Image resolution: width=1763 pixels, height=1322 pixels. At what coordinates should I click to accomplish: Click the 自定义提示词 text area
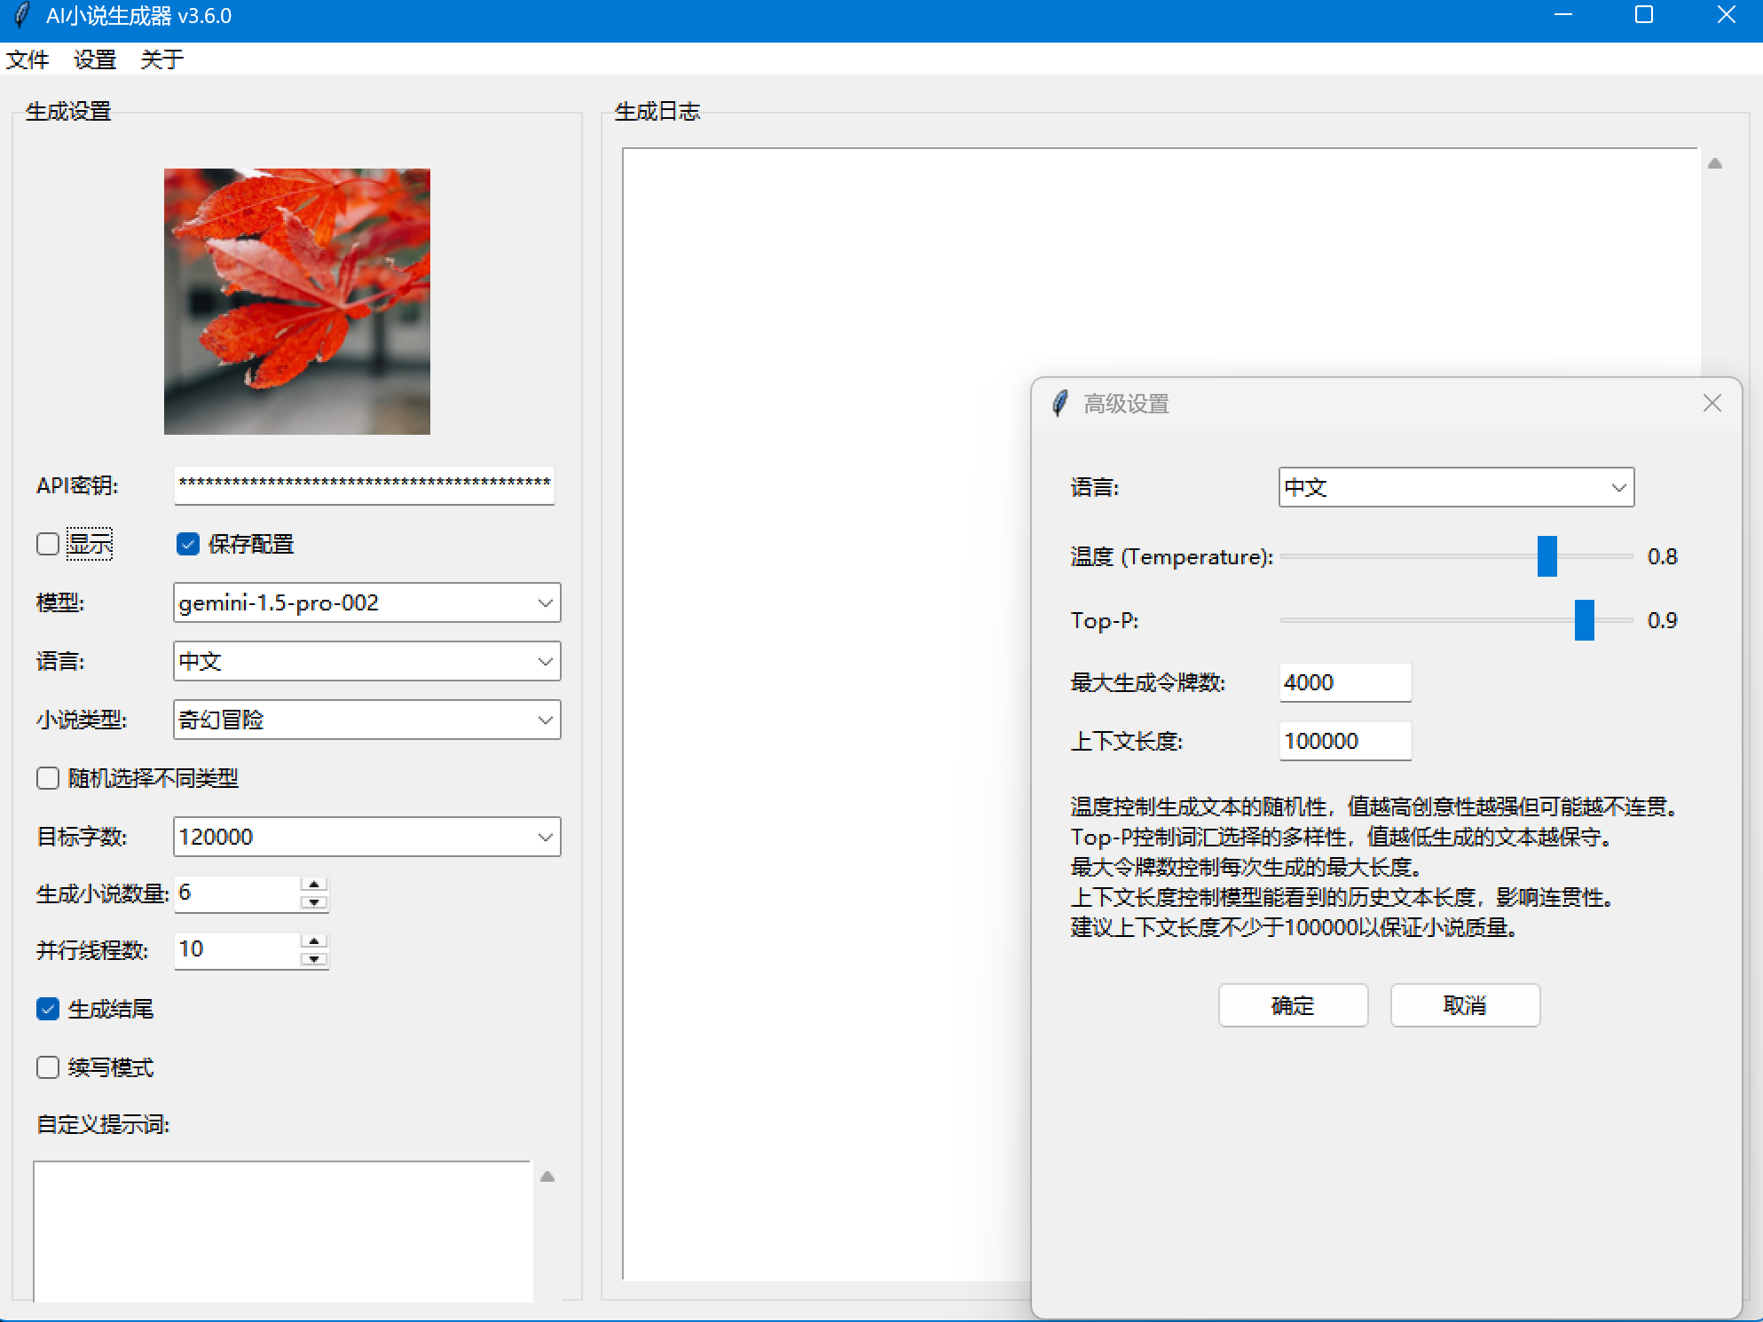point(283,1232)
